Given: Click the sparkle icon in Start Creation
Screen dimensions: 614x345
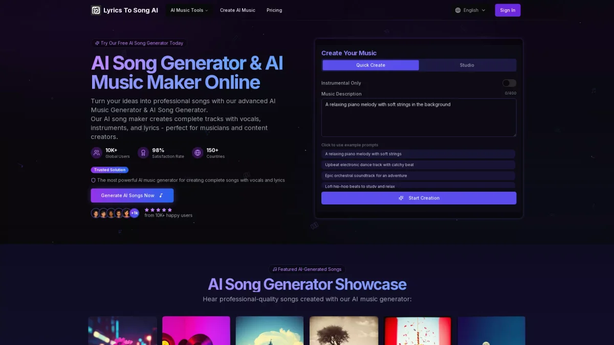Looking at the screenshot, I should (401, 198).
